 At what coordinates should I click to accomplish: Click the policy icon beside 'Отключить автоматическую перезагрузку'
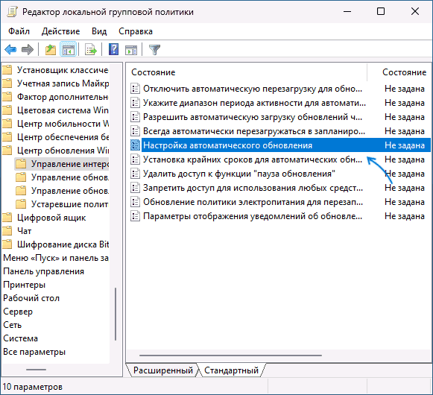[135, 89]
